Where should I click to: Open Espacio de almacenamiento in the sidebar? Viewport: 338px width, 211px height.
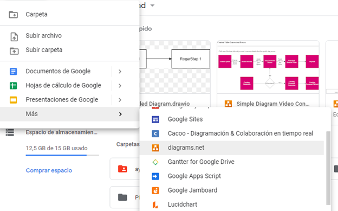(61, 132)
